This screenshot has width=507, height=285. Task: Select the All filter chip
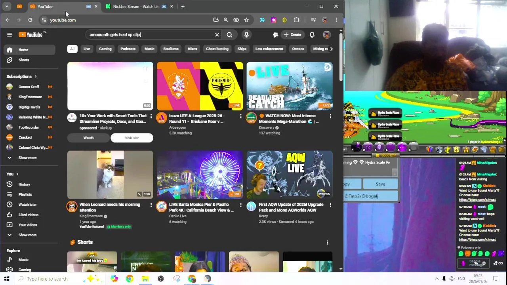(72, 49)
